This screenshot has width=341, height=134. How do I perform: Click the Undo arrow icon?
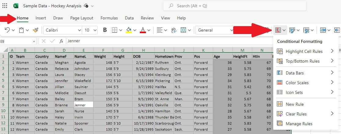7,30
